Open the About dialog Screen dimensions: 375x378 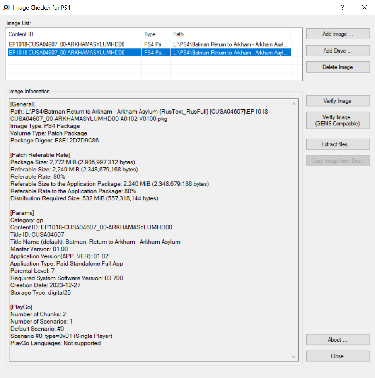coord(337,340)
